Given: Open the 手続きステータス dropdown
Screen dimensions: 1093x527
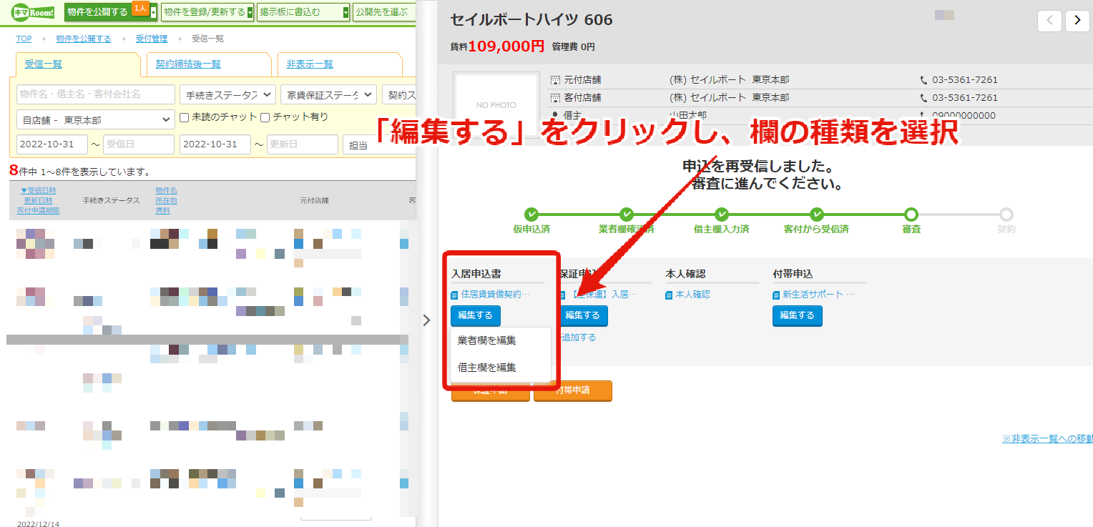Looking at the screenshot, I should (227, 94).
